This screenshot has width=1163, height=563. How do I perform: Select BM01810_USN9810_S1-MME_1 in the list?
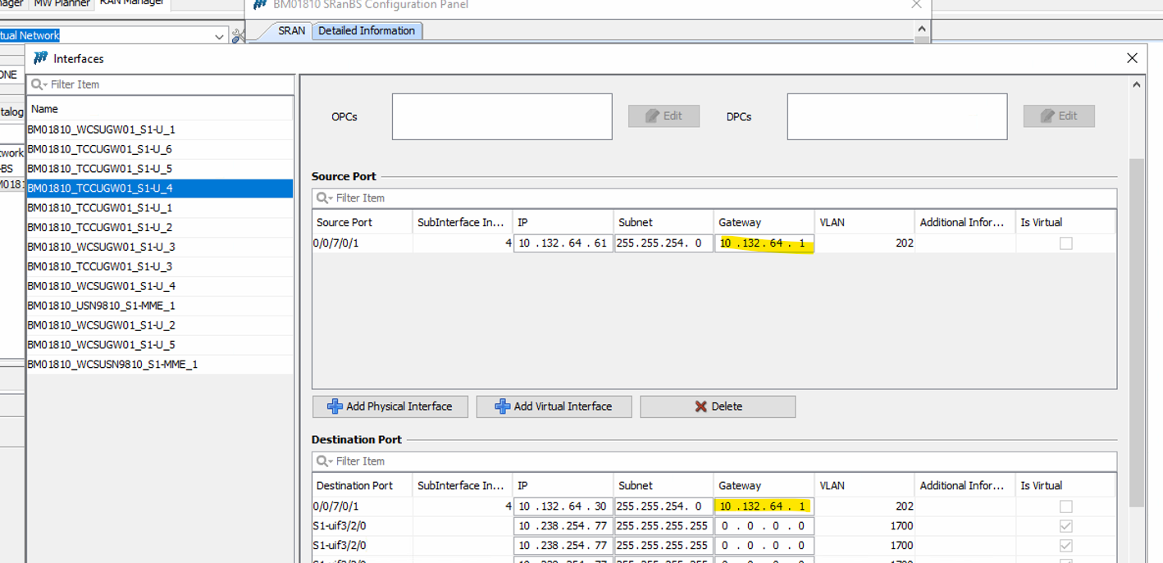point(101,306)
